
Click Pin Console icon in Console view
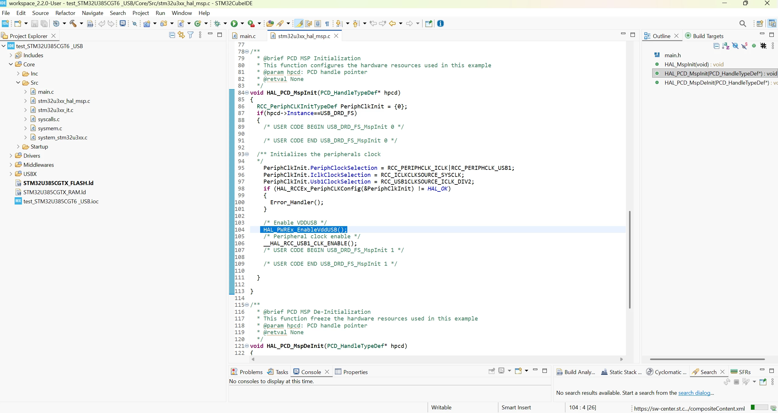(x=491, y=371)
